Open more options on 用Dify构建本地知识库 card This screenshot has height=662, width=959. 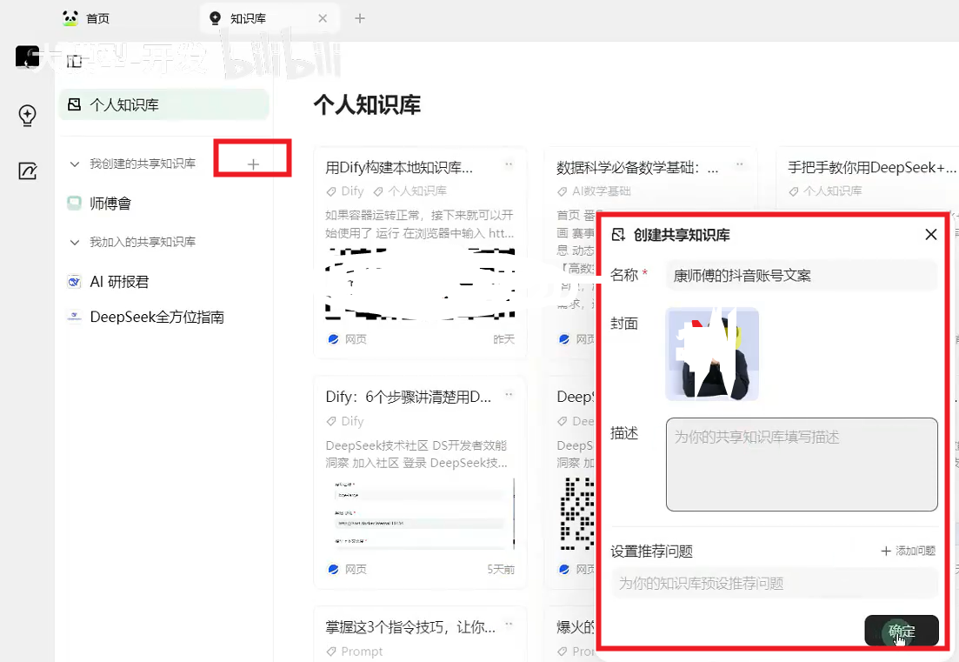tap(509, 164)
